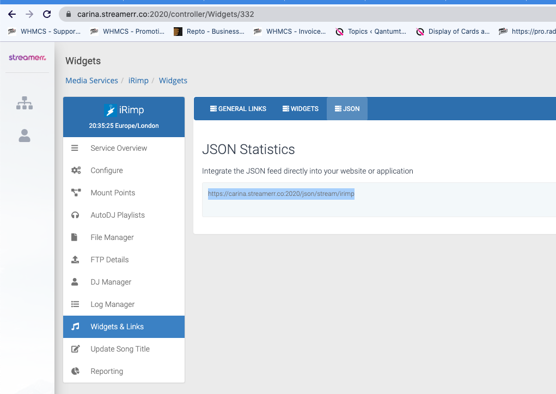Click the File Manager document icon

pos(74,237)
